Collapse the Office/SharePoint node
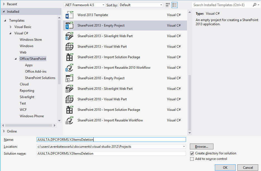261x171 pixels. 16,59
